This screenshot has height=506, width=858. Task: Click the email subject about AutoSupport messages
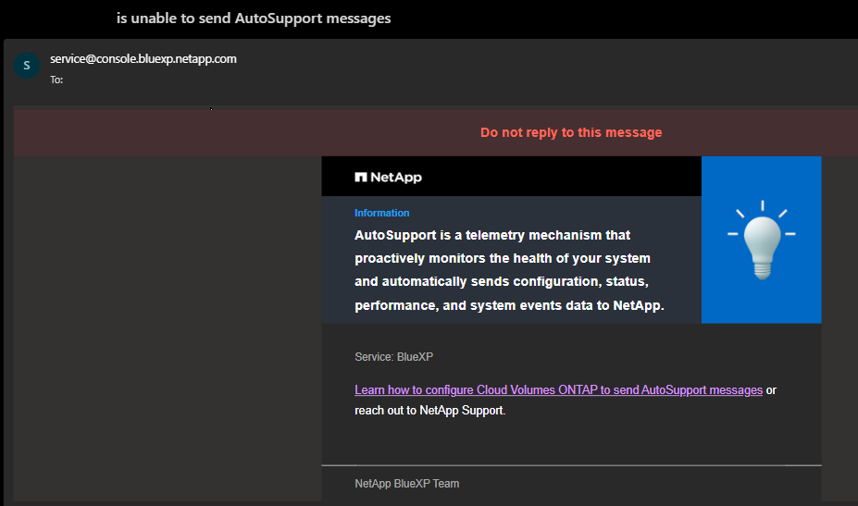pos(254,19)
